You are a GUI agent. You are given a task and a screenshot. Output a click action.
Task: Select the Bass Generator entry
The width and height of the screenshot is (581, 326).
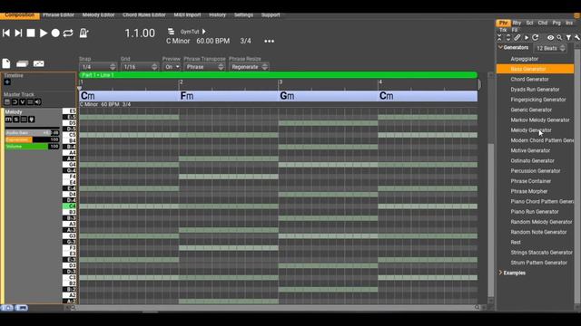(535, 69)
